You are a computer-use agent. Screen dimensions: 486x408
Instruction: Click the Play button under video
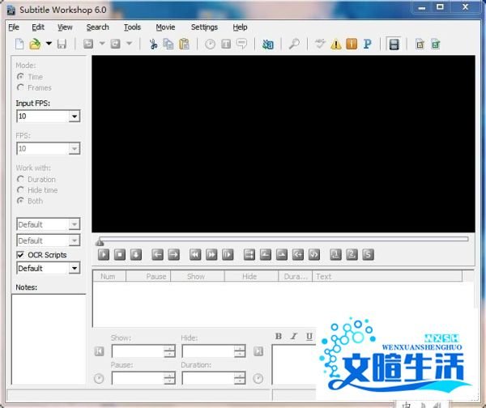point(104,255)
